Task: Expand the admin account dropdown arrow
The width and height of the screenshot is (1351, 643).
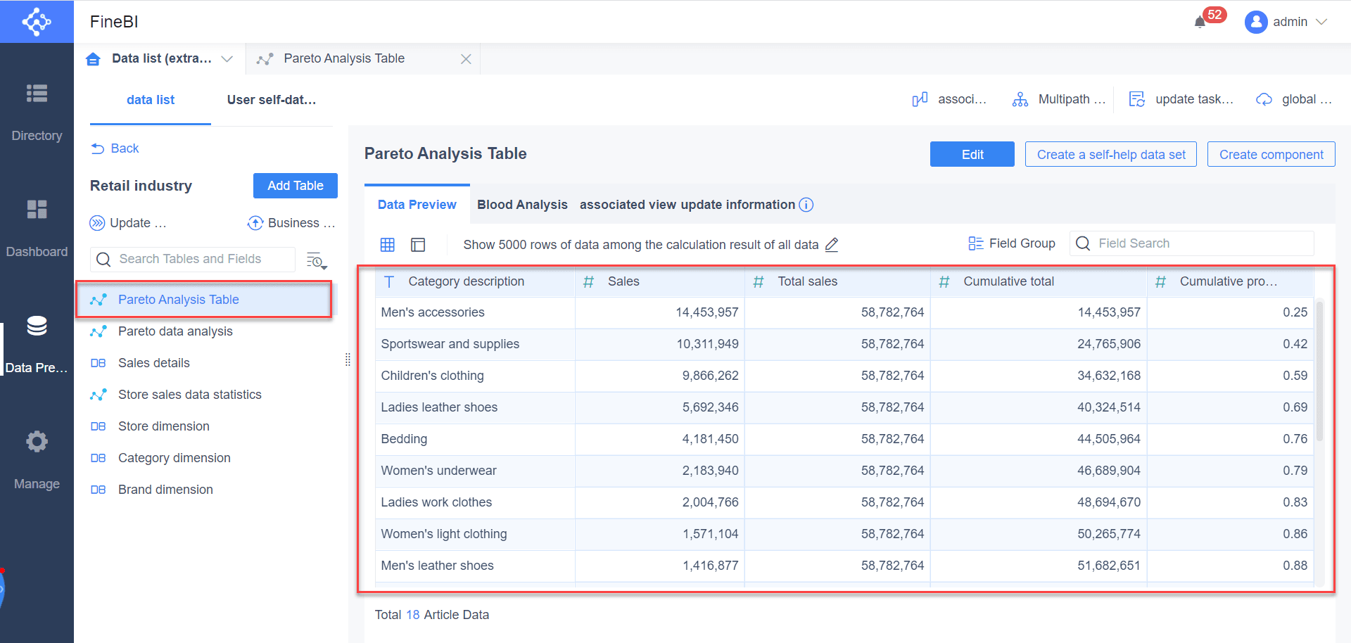Action: tap(1321, 22)
